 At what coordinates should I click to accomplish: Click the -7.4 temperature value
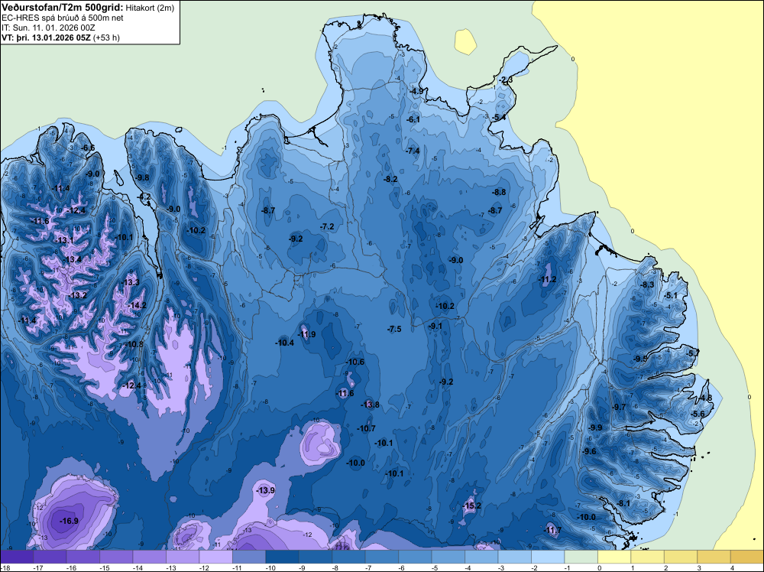(x=413, y=151)
